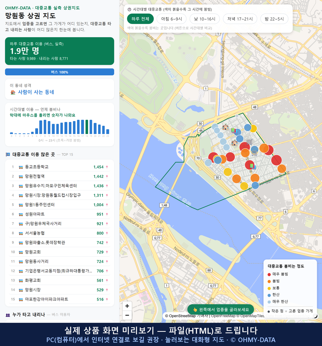The width and height of the screenshot is (322, 346).
Task: Click the map pin icon for 망원전철역
Action: pos(107,176)
